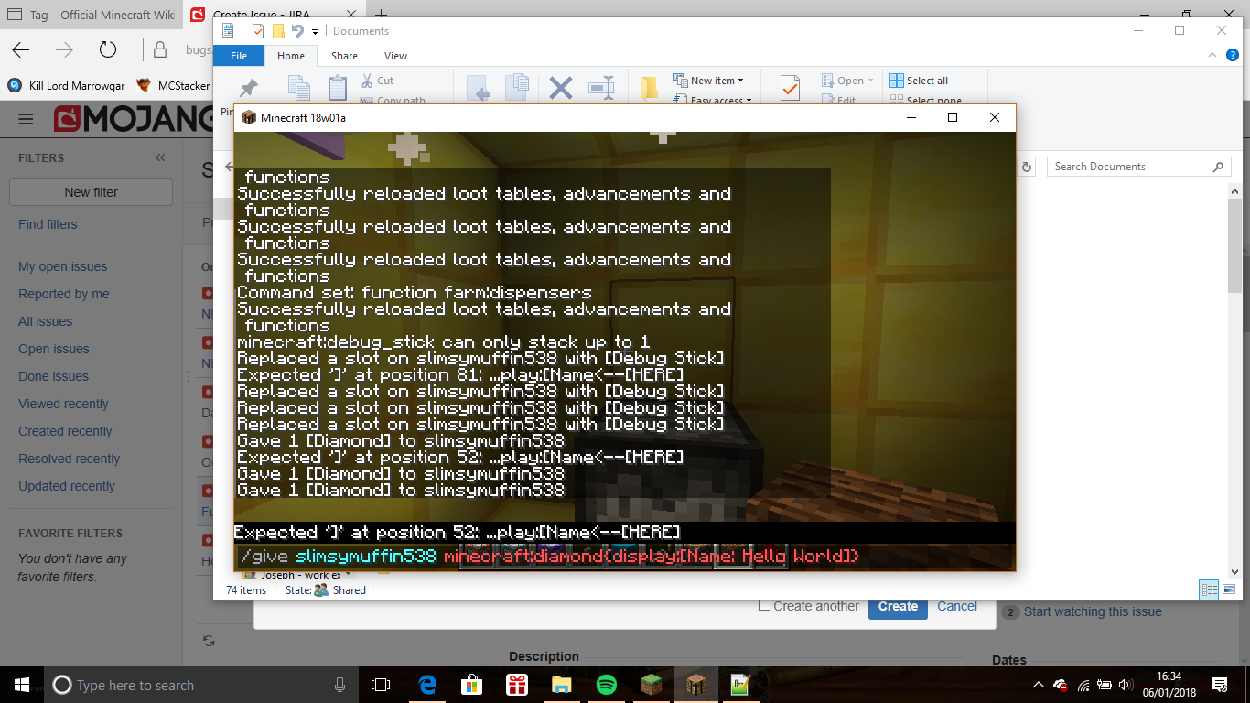Click the Cancel link in Create Issue dialog
The image size is (1250, 703).
click(957, 606)
